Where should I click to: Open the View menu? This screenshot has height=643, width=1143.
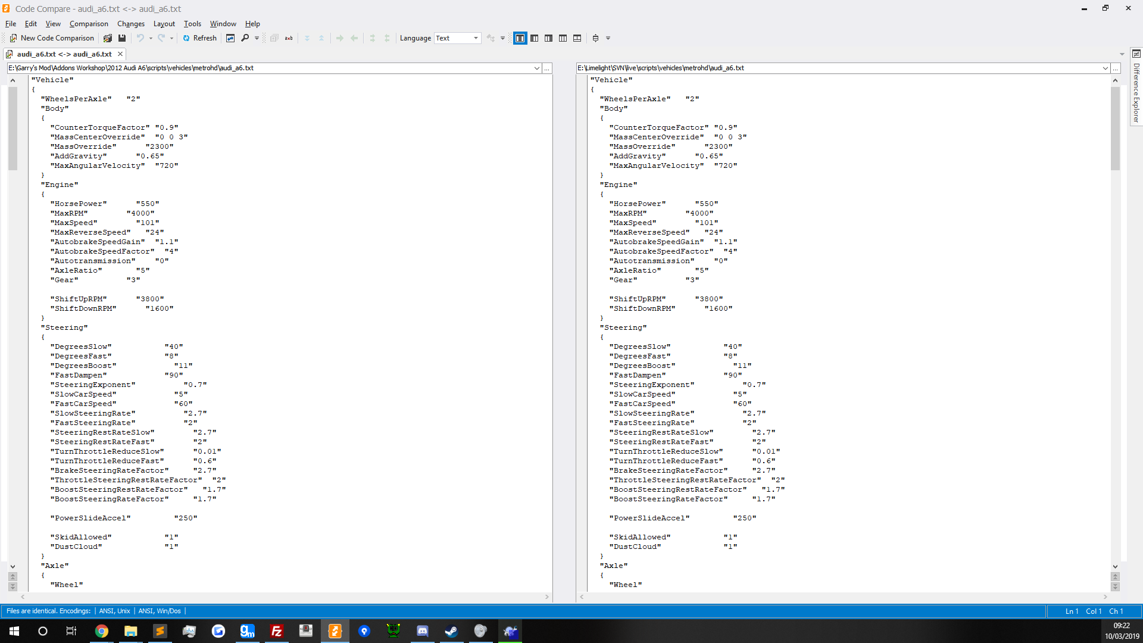click(x=53, y=24)
